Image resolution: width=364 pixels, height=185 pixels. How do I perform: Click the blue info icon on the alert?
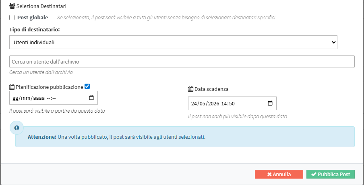coord(17,128)
